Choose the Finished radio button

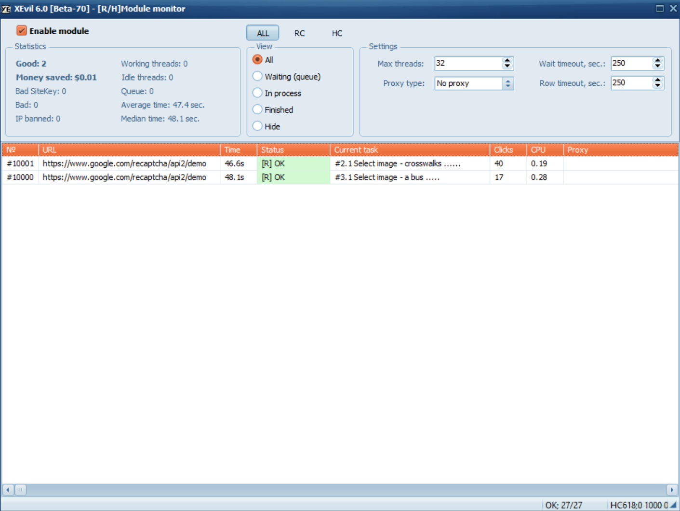pyautogui.click(x=258, y=110)
